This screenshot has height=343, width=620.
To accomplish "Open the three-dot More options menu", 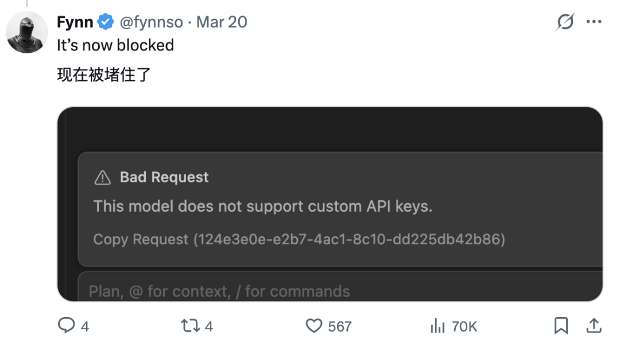I will (593, 22).
